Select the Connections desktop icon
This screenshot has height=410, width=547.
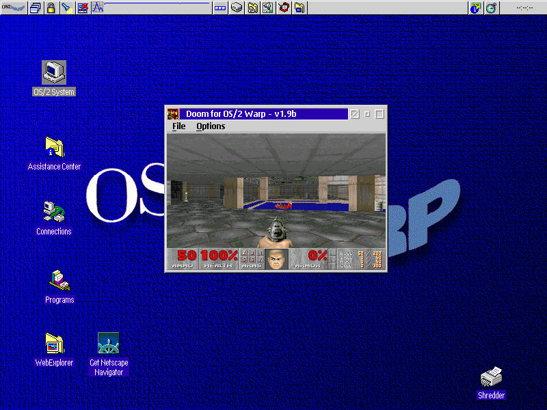point(54,211)
